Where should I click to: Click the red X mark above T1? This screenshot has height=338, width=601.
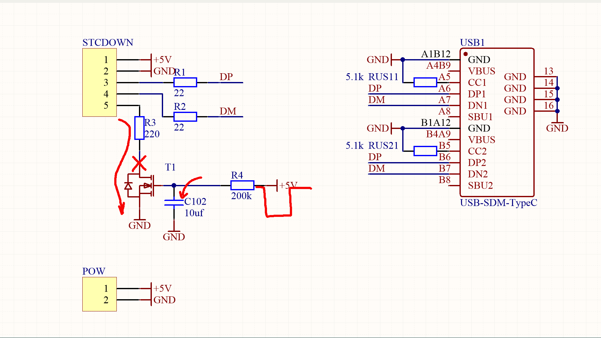point(139,163)
